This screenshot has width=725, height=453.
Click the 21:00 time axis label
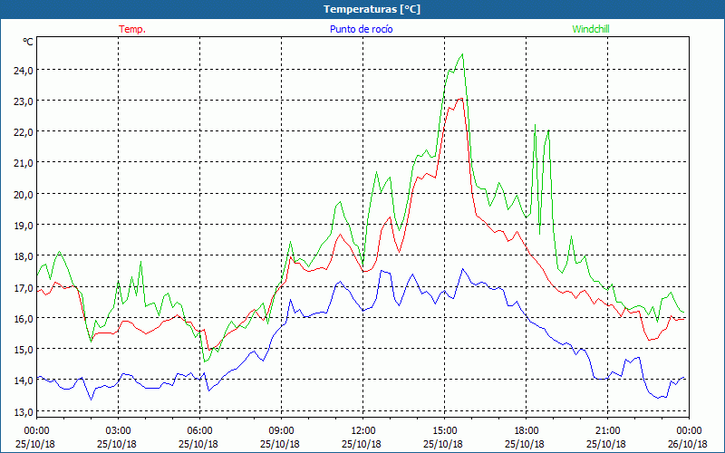point(607,431)
